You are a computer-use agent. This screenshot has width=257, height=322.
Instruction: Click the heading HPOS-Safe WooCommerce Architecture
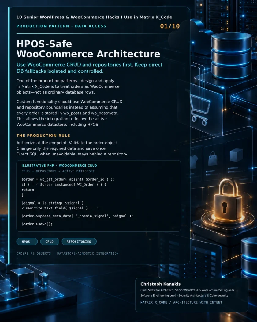[x=88, y=49]
